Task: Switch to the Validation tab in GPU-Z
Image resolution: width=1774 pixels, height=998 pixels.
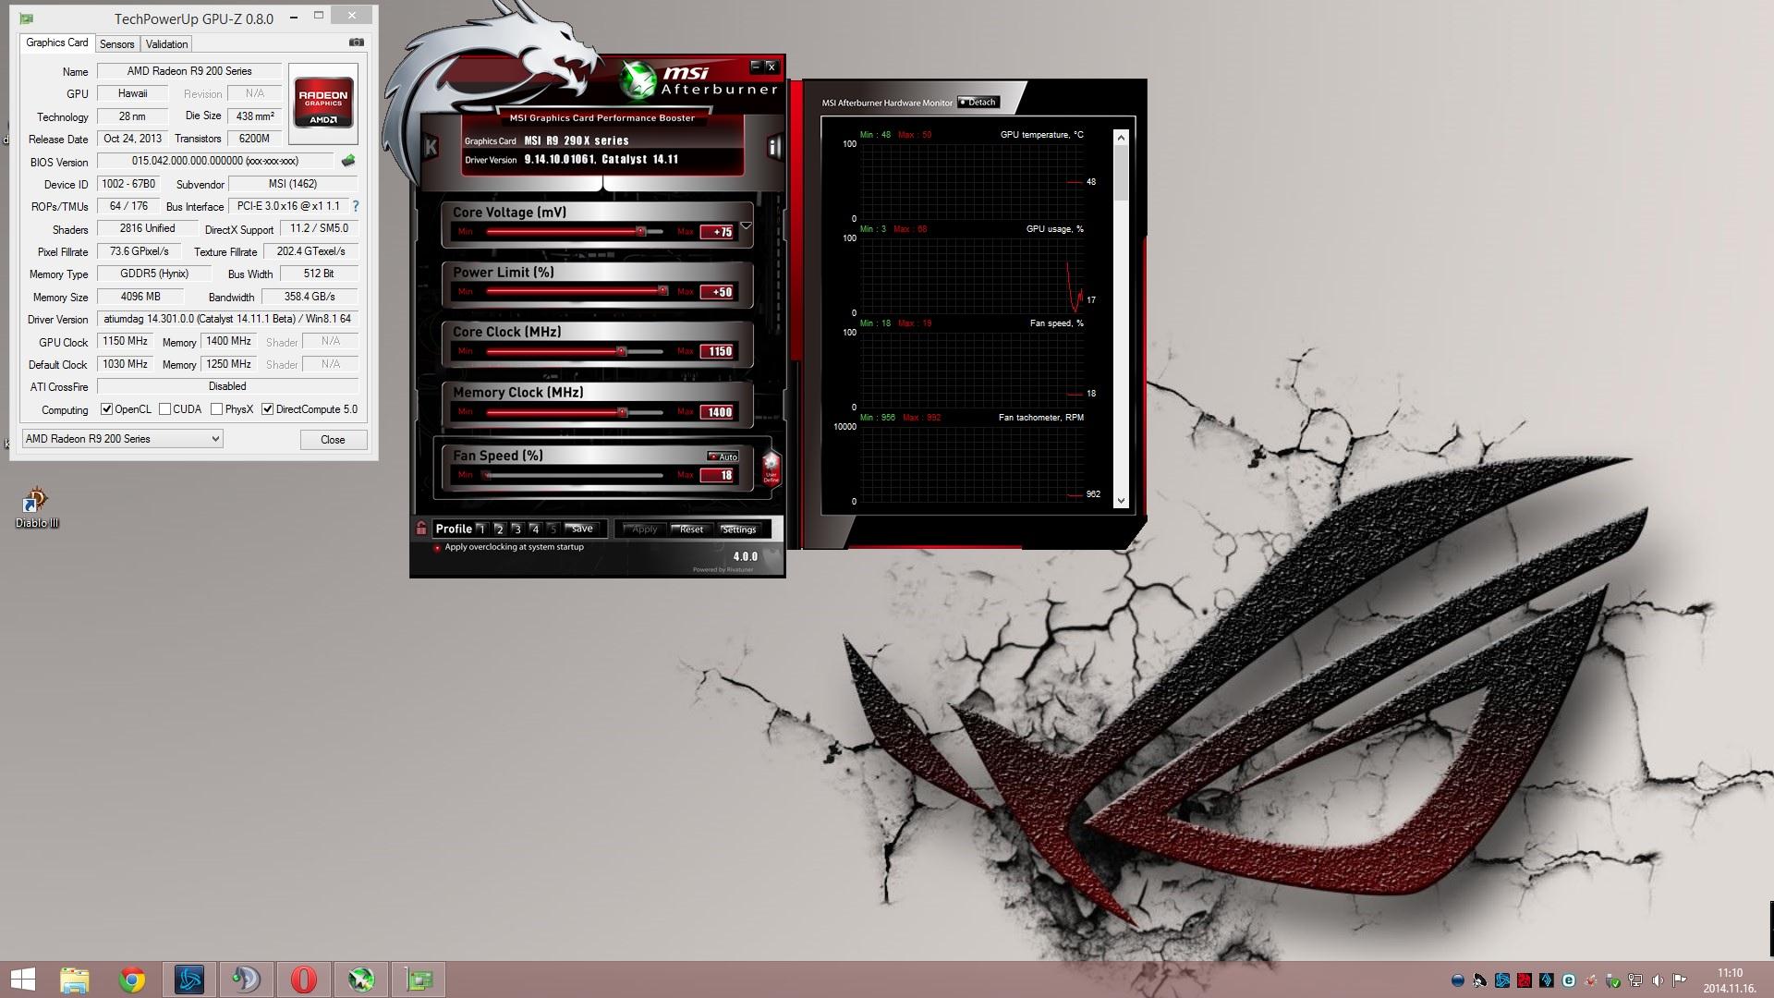Action: coord(166,43)
